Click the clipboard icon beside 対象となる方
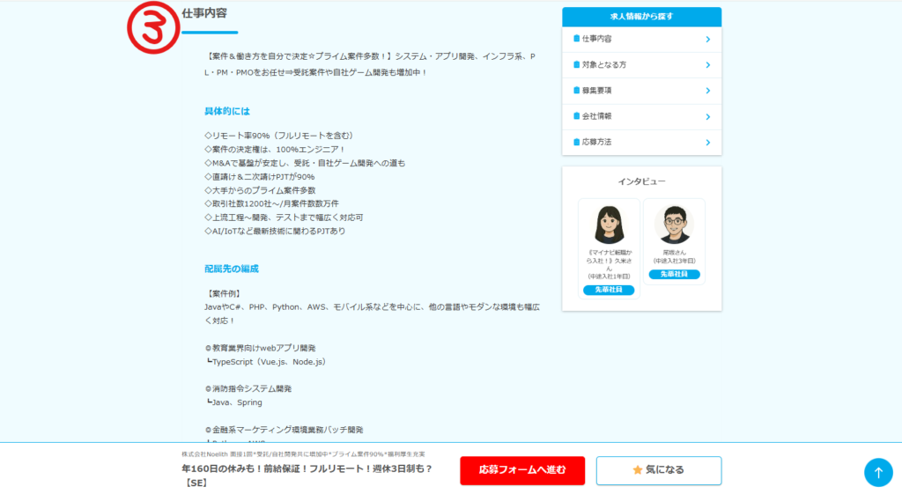This screenshot has height=494, width=902. [x=576, y=64]
